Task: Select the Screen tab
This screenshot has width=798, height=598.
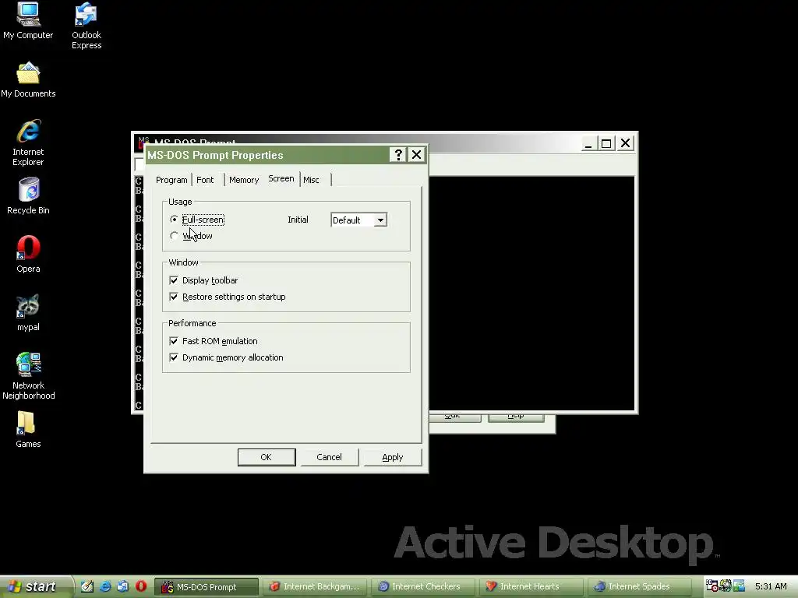Action: (x=281, y=178)
